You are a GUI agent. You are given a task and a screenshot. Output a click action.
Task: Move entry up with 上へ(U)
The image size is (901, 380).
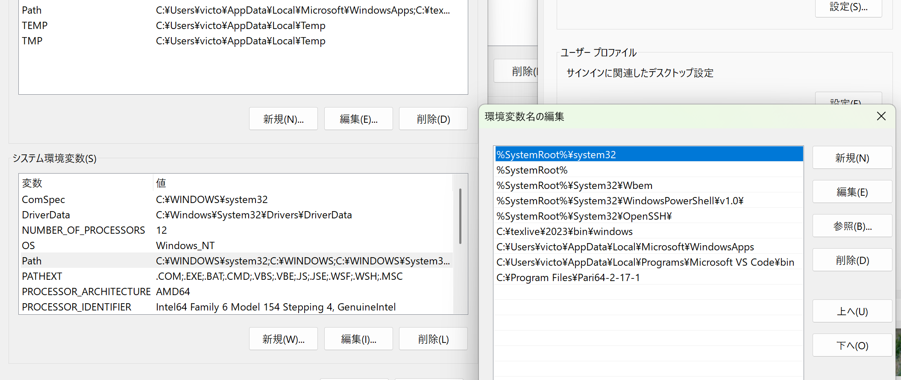coord(852,311)
